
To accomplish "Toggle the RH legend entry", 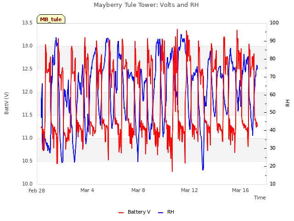I will pyautogui.click(x=166, y=212).
